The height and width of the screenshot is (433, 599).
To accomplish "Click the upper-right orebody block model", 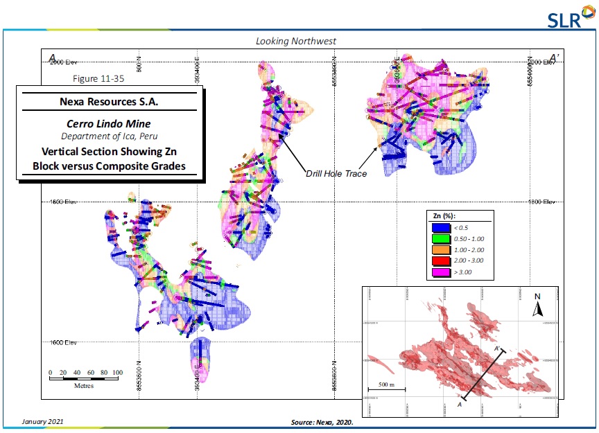I will (x=428, y=116).
